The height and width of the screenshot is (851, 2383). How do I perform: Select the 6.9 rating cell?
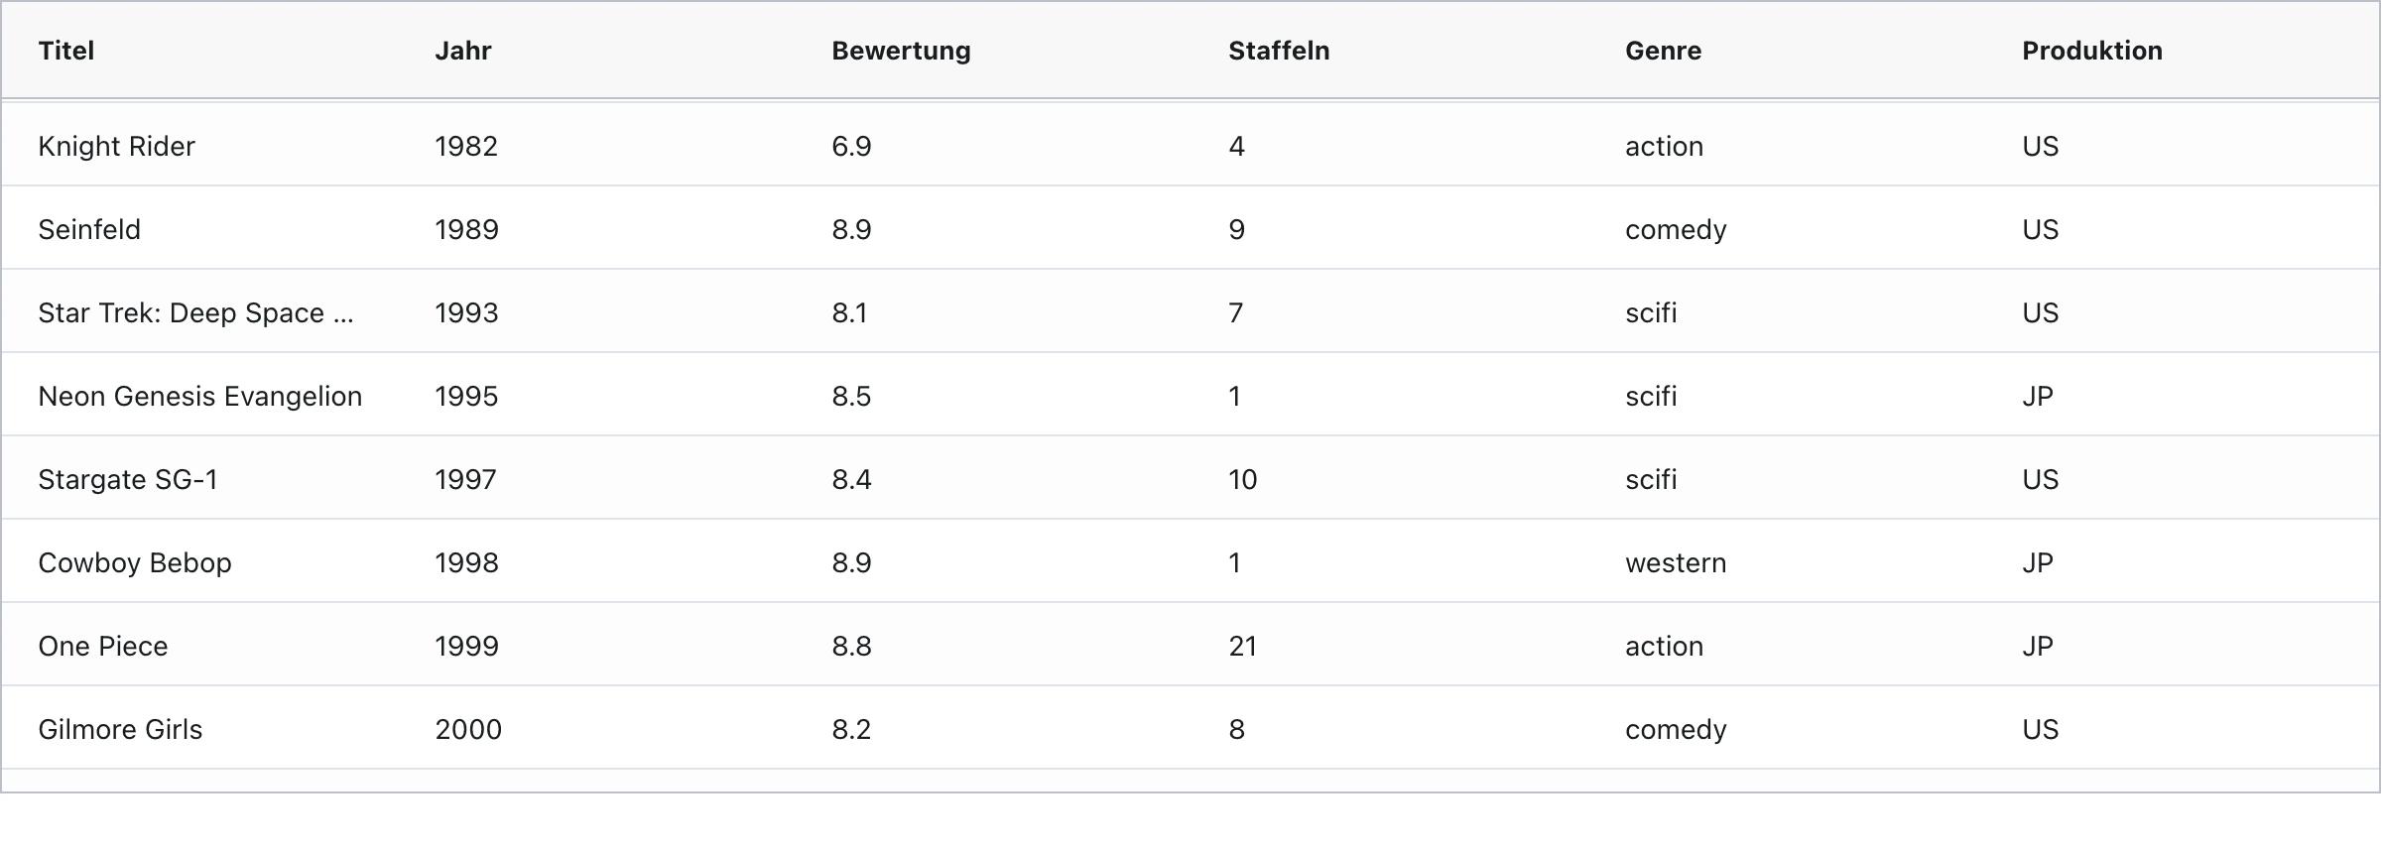click(851, 146)
